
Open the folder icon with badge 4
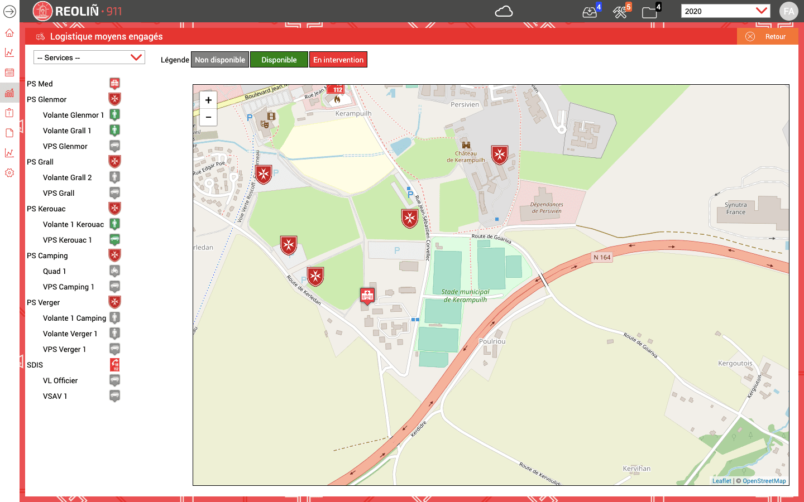coord(649,11)
